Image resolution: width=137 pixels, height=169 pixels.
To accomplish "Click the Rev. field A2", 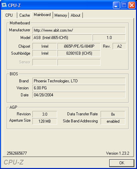I will tap(119, 46).
